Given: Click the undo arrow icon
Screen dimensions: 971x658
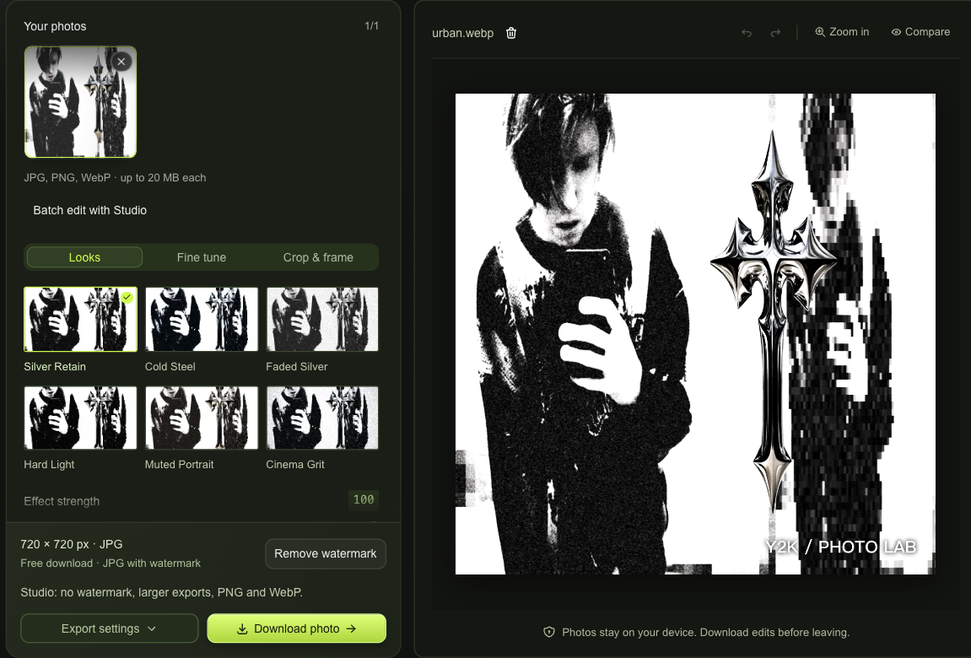Looking at the screenshot, I should tap(747, 32).
